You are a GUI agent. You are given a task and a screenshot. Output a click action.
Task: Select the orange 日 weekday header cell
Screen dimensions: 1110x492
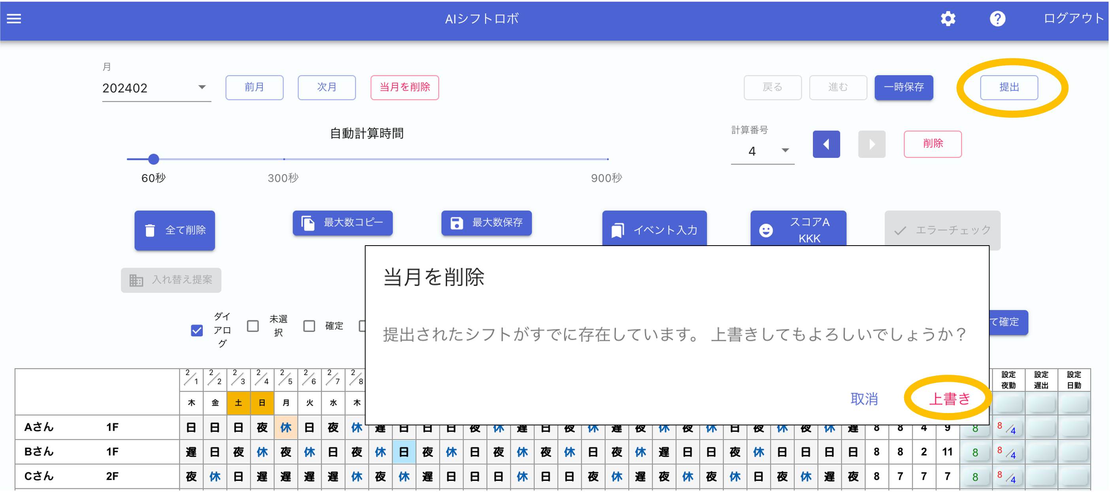point(262,403)
